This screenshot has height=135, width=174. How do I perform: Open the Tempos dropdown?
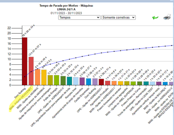click(x=79, y=17)
